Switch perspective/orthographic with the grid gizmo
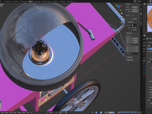 coord(122,22)
